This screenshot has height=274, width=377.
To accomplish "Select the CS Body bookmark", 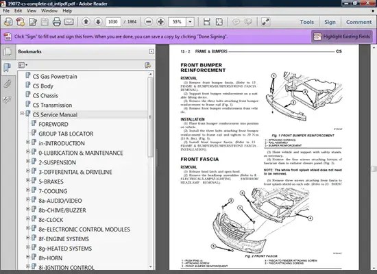I will pos(42,86).
